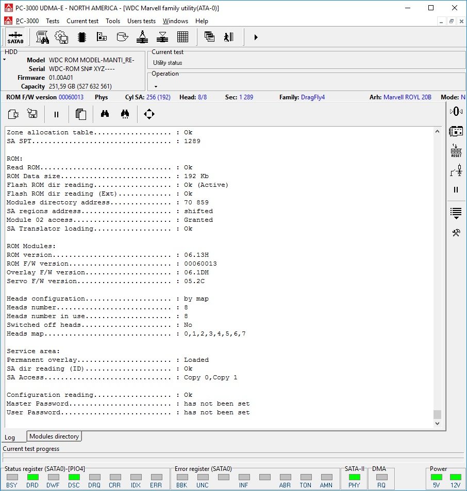The image size is (467, 491).
Task: Search the log with the binoculars icon
Action: tap(105, 114)
